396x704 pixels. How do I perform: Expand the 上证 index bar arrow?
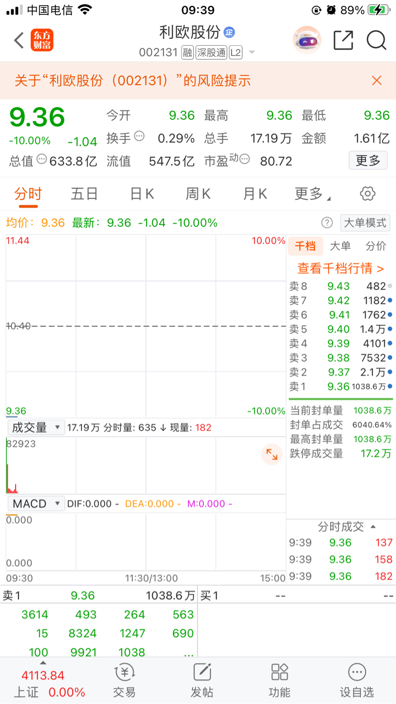tap(43, 663)
